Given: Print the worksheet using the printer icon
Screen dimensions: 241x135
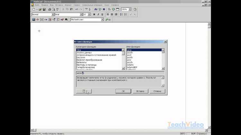Looking at the screenshot, I should click(49, 9).
